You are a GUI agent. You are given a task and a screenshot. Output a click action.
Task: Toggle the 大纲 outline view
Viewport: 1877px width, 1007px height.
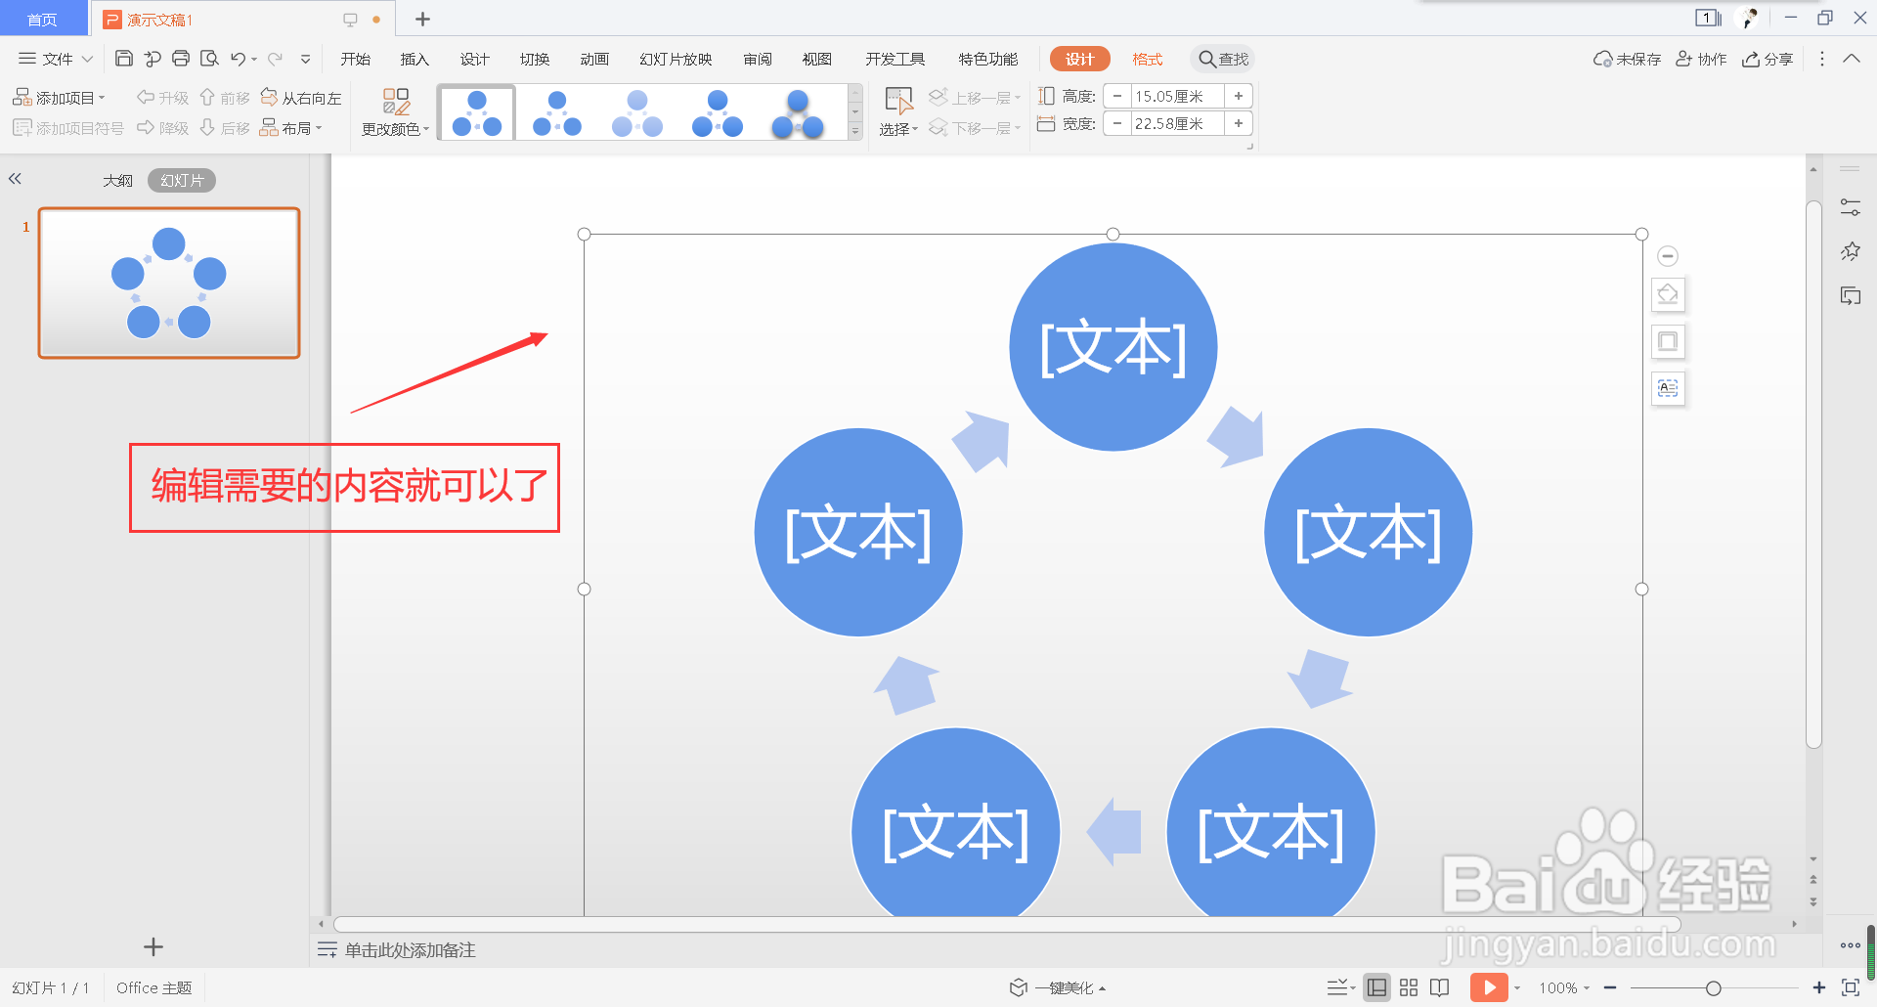118,181
